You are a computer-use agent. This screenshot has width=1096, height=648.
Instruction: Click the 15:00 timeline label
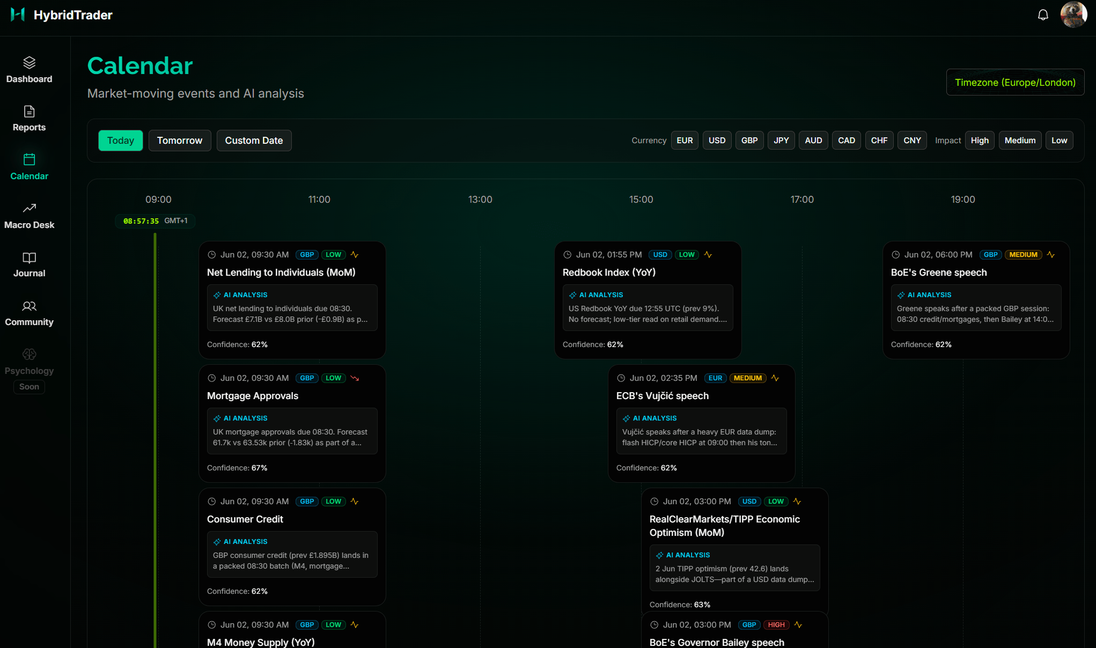(641, 200)
